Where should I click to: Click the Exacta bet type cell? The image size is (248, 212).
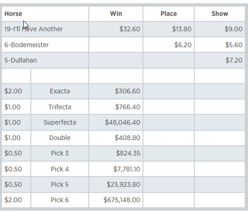(x=60, y=91)
